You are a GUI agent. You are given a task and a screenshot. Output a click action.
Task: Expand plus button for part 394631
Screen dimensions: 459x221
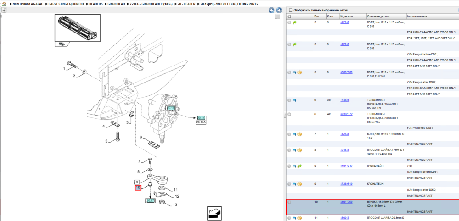289,150
